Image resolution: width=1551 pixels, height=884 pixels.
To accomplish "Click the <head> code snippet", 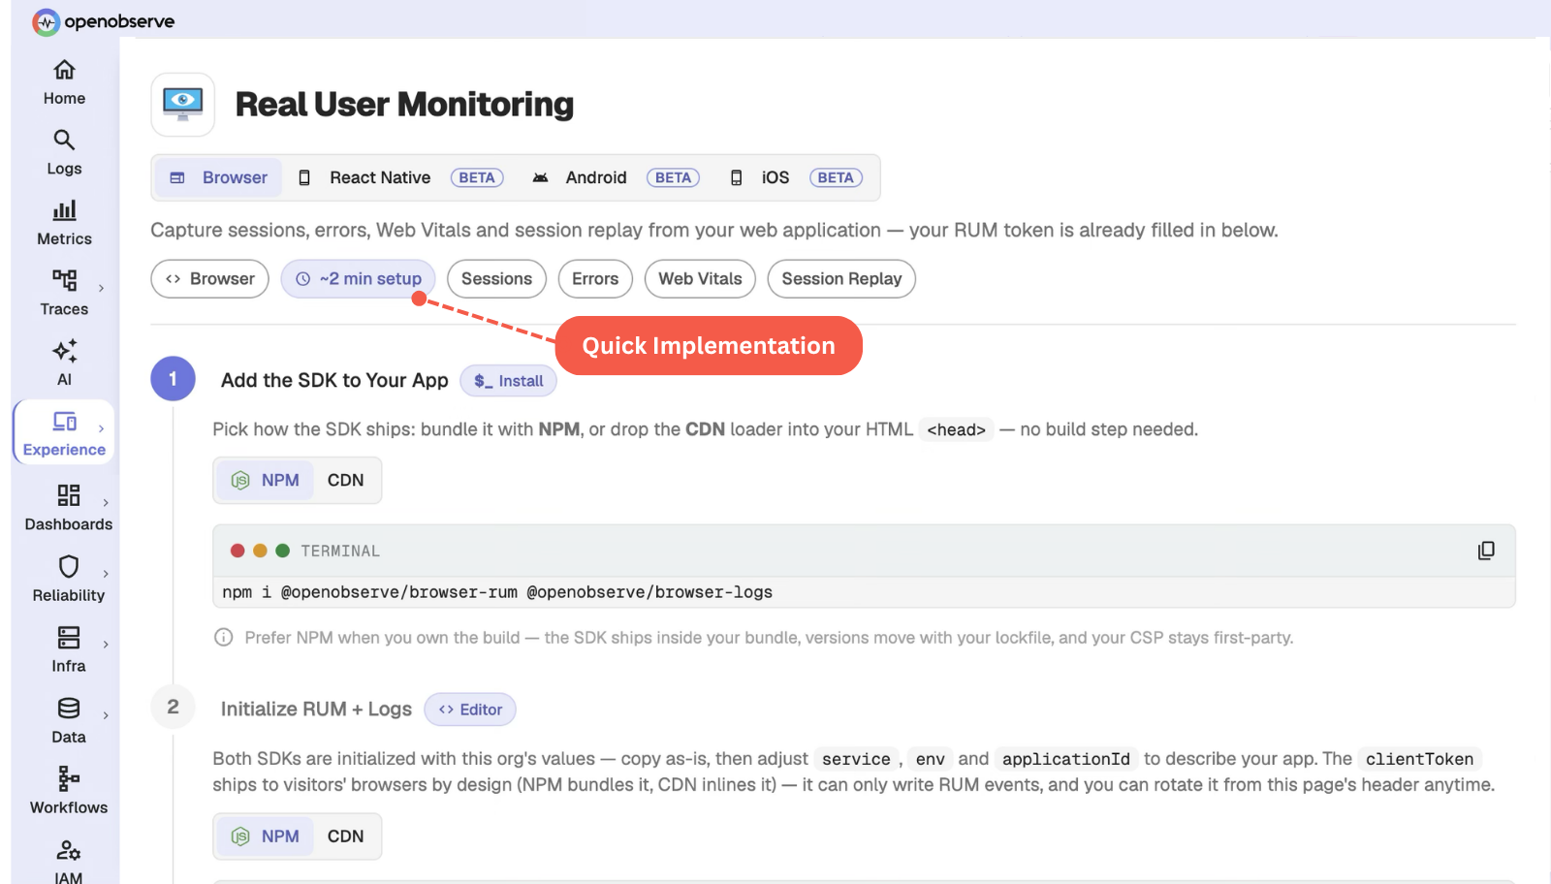I will tap(956, 429).
